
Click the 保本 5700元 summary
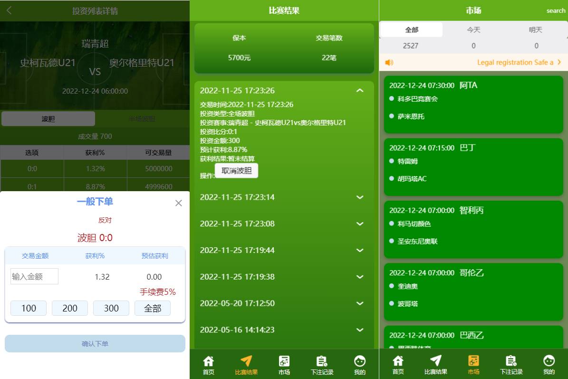(x=239, y=48)
